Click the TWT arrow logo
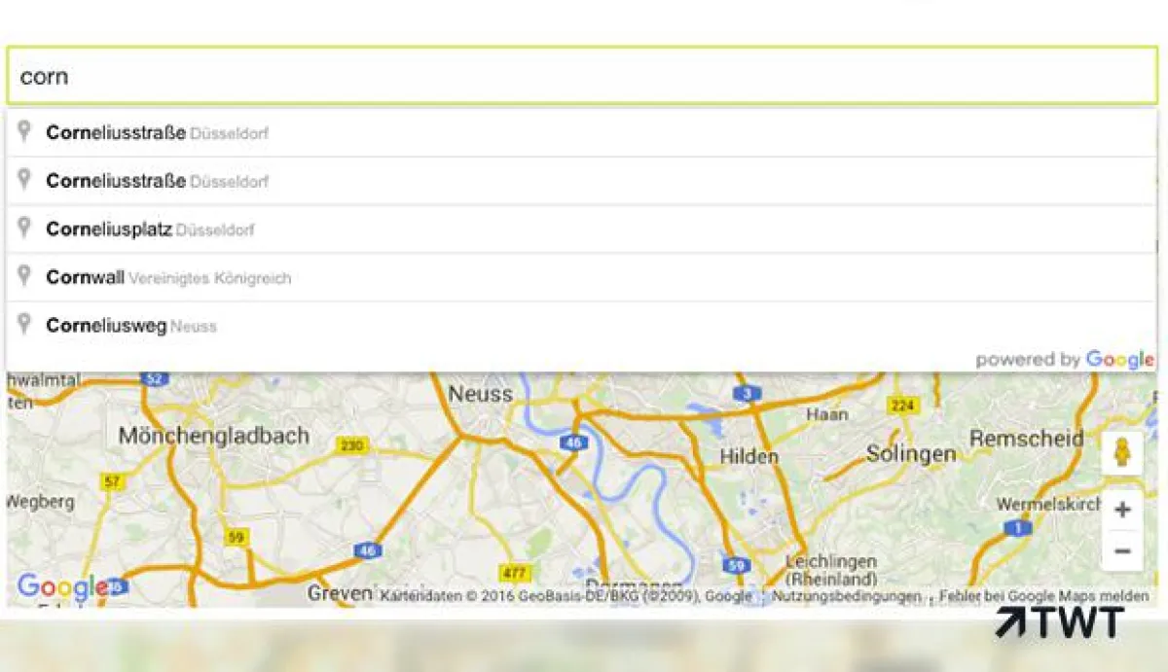The height and width of the screenshot is (672, 1168). tap(1059, 622)
